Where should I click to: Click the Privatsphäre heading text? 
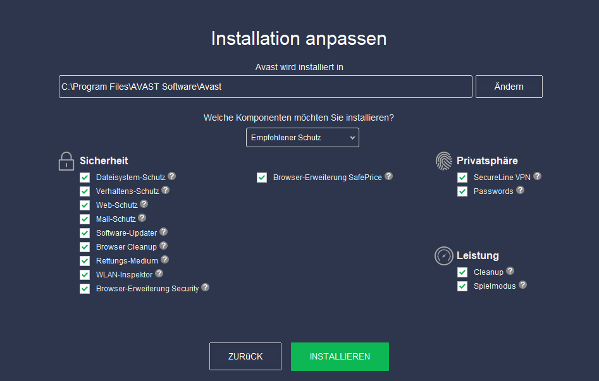point(487,160)
